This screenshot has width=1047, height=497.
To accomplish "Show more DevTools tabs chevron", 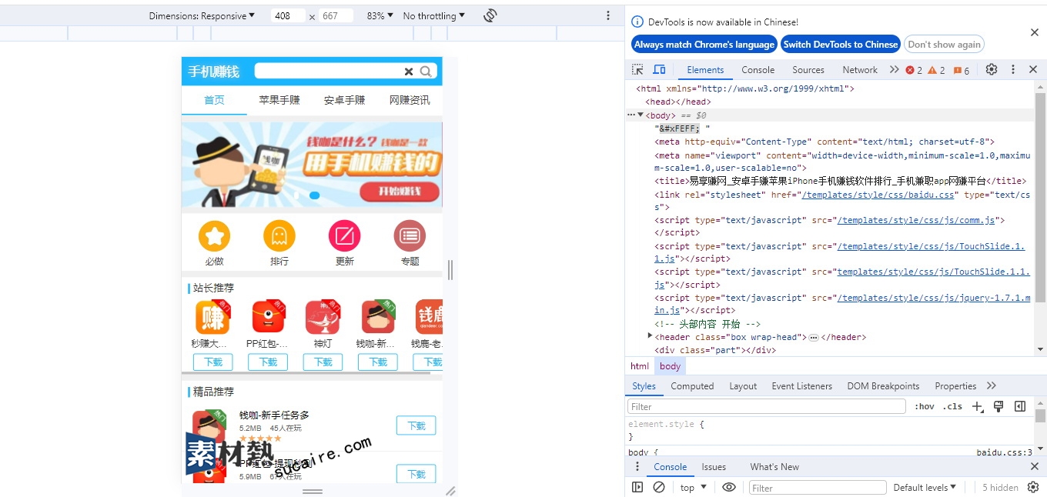I will point(894,69).
